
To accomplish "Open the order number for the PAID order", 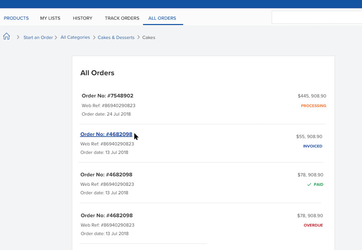I will click(x=106, y=175).
